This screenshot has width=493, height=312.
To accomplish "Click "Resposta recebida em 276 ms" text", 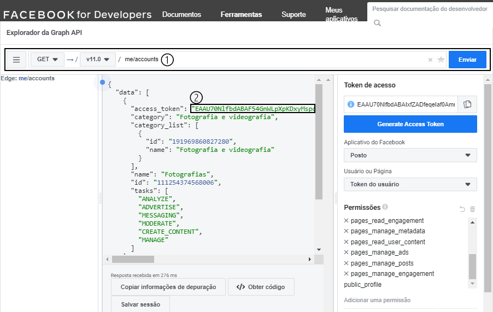I will click(144, 275).
